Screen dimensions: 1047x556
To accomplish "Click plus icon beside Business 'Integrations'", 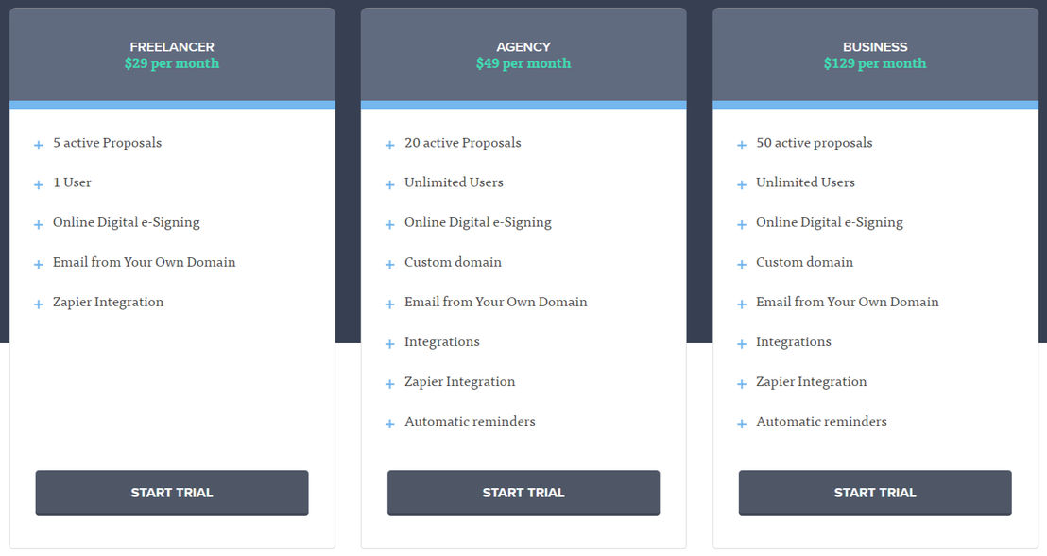I will pos(742,344).
